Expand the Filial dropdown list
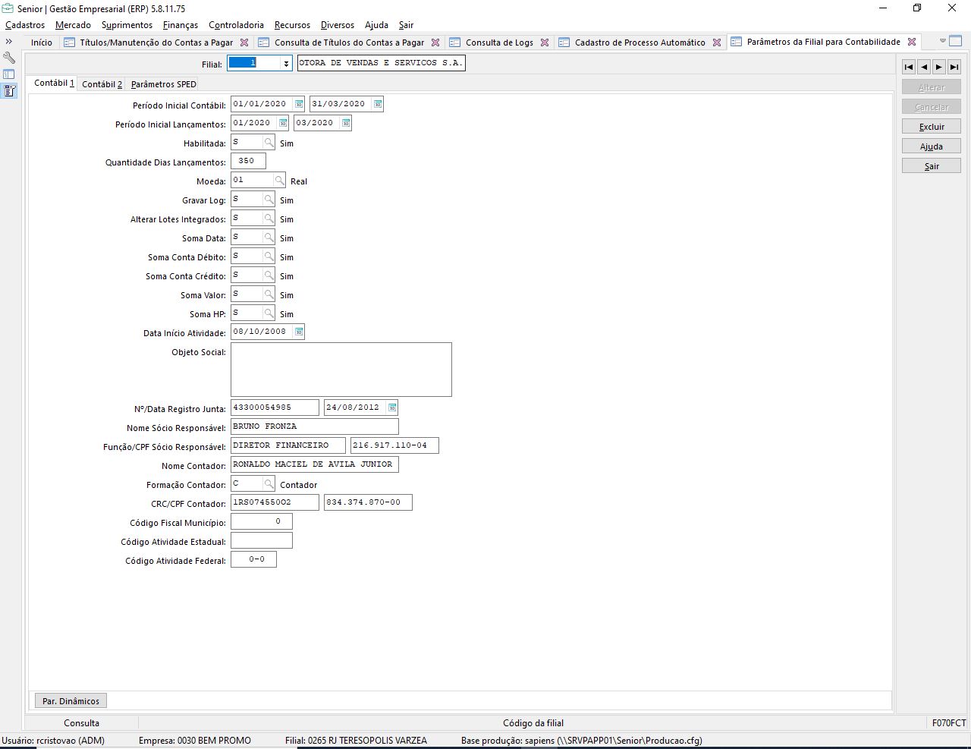This screenshot has width=971, height=749. tap(286, 64)
